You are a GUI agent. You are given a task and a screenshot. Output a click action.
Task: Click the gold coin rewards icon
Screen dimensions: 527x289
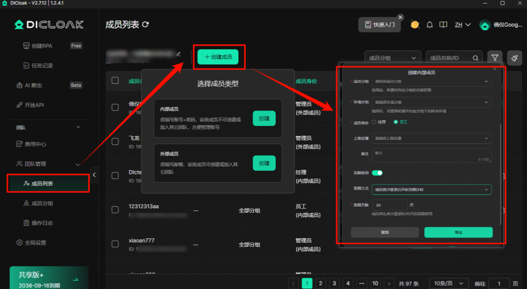click(x=415, y=25)
